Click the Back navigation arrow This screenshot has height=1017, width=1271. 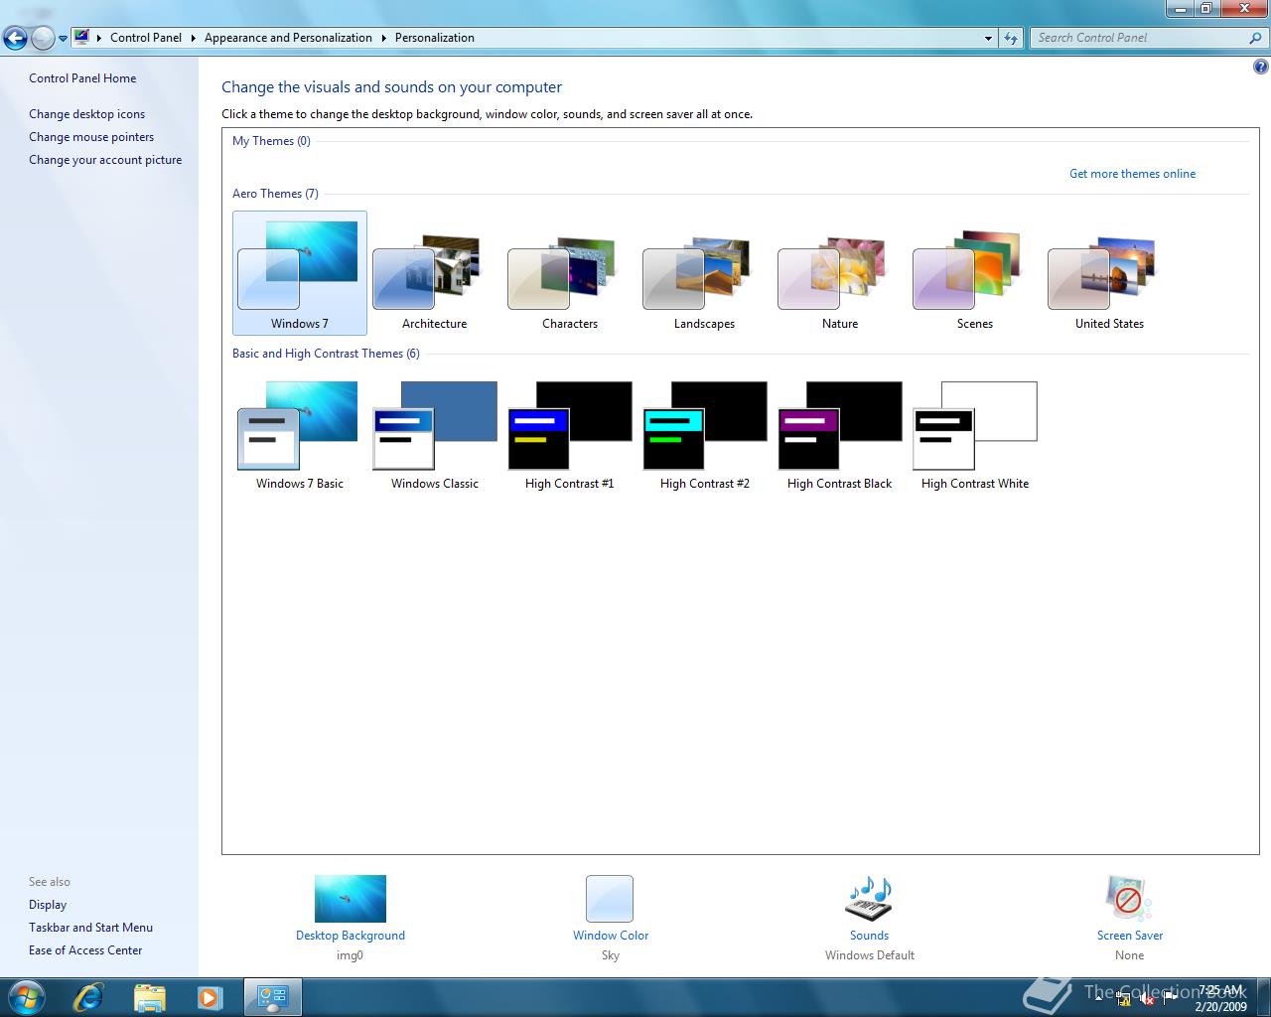[16, 39]
